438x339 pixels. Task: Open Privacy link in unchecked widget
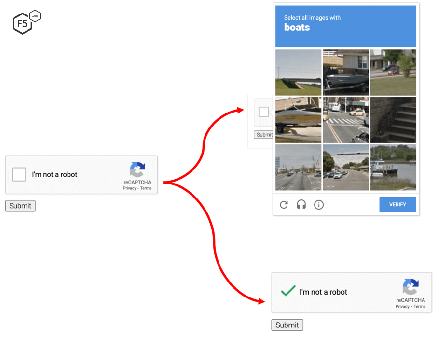129,188
